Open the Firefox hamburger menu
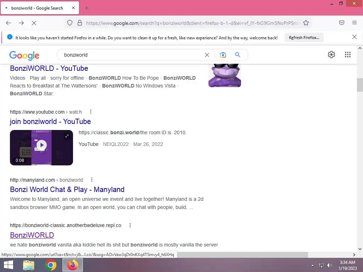This screenshot has height=272, width=363. tap(354, 23)
